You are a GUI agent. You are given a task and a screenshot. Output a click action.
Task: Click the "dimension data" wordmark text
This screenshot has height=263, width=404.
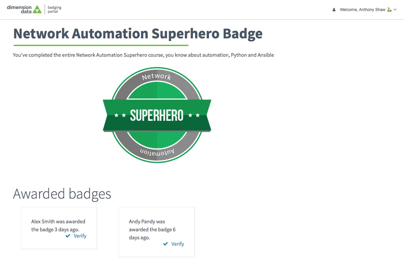pyautogui.click(x=19, y=9)
